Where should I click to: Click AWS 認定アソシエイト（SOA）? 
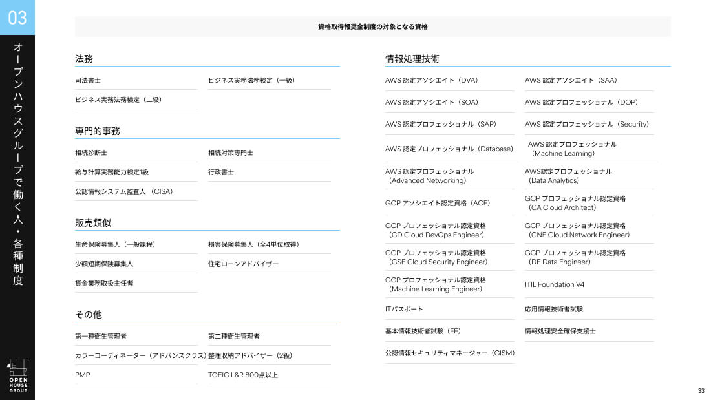pyautogui.click(x=432, y=103)
